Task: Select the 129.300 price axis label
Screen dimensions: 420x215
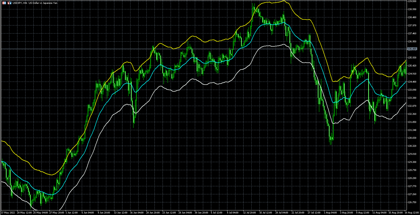Action: (x=412, y=162)
